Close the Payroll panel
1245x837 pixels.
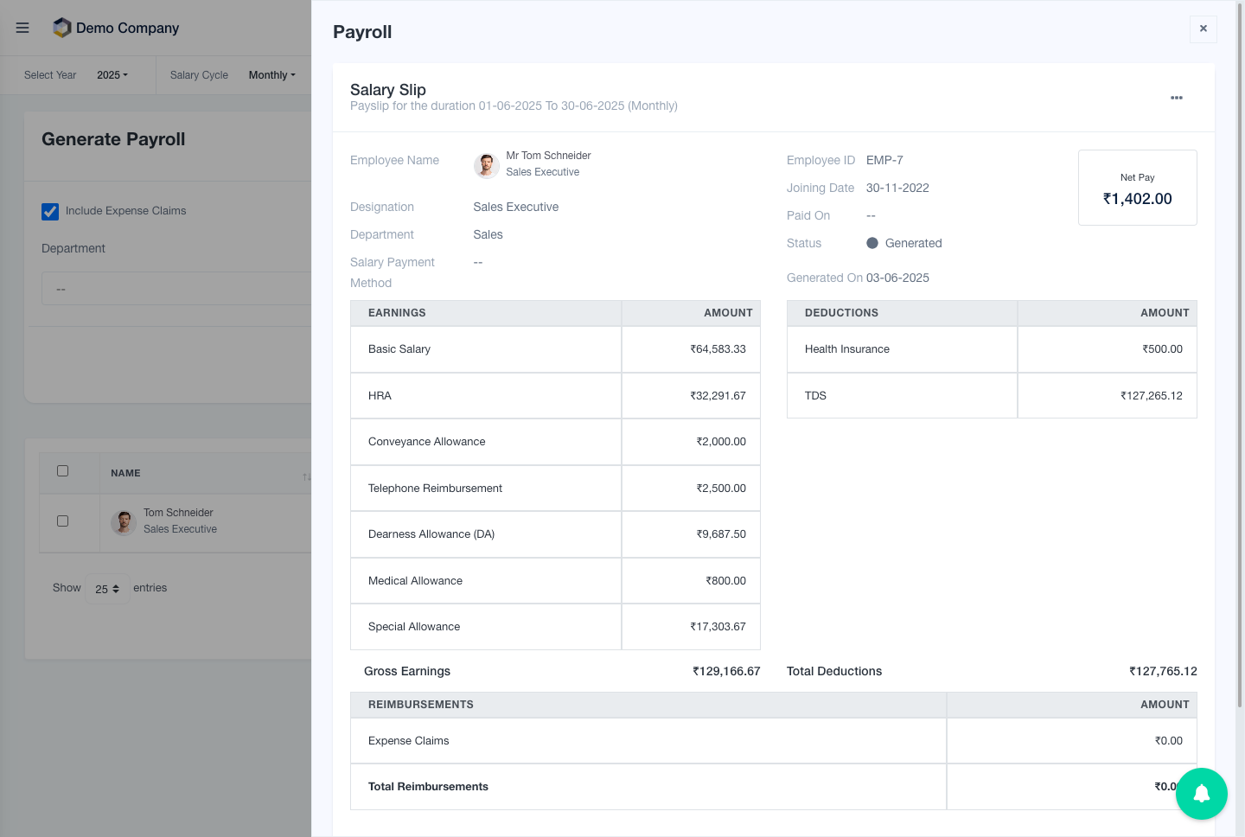[1203, 29]
